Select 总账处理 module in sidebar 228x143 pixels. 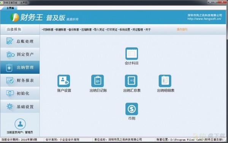pyautogui.click(x=20, y=41)
